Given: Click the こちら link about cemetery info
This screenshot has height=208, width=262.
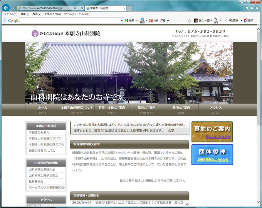Looking at the screenshot, I should [159, 181].
